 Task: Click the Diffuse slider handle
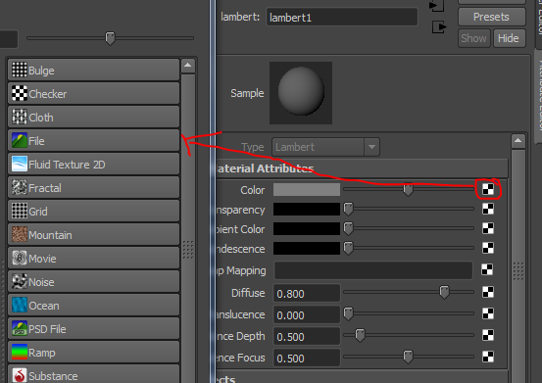point(444,292)
